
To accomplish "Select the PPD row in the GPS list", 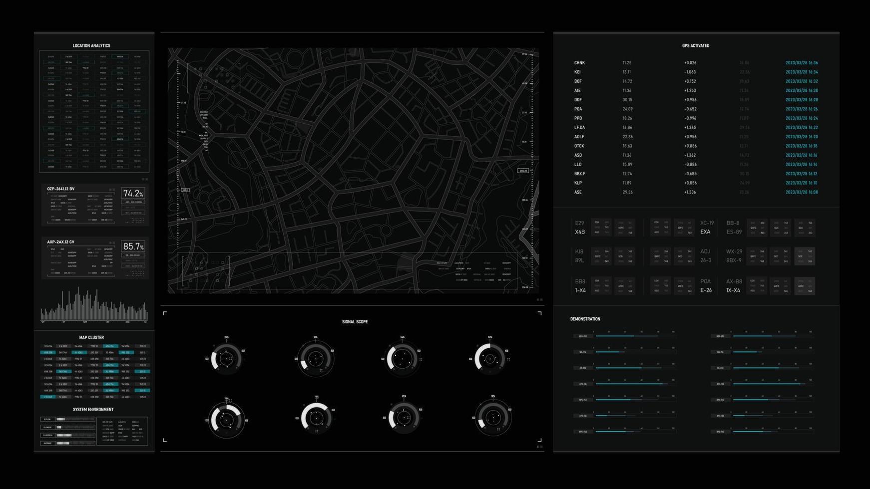I will [x=696, y=118].
